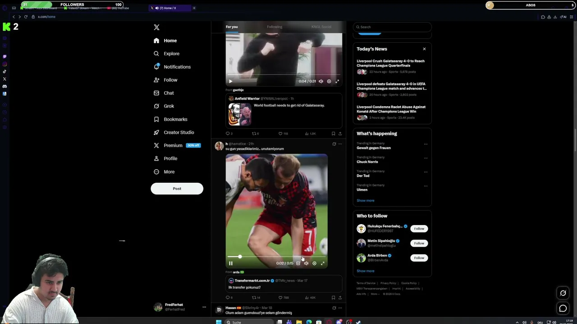Screen dimensions: 577x324
Task: Follow Arda Birben
Action: (x=419, y=258)
